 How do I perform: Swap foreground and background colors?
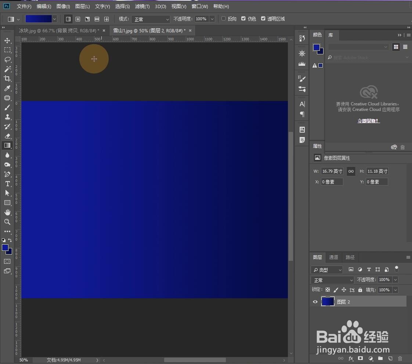click(10, 240)
